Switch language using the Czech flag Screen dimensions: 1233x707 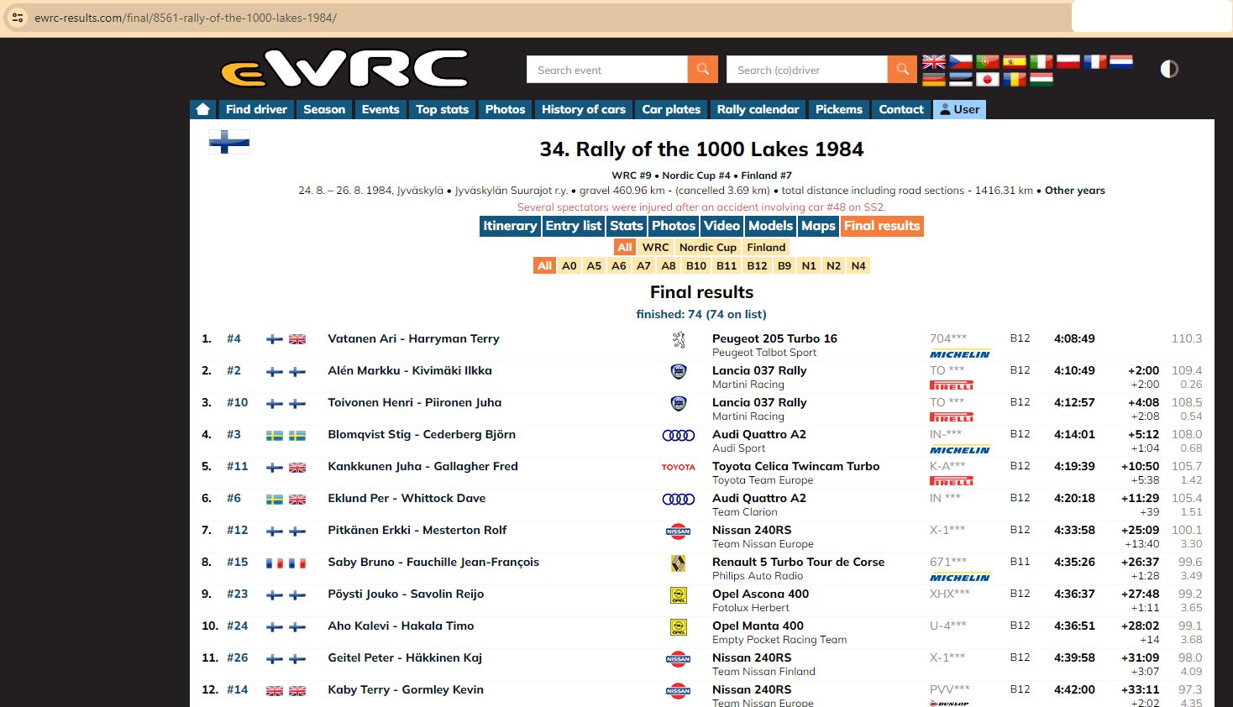960,61
